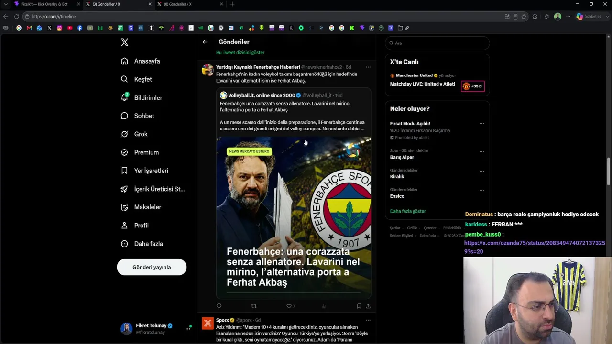The width and height of the screenshot is (612, 344).
Task: Launch Grok from the sidebar
Action: pyautogui.click(x=134, y=134)
